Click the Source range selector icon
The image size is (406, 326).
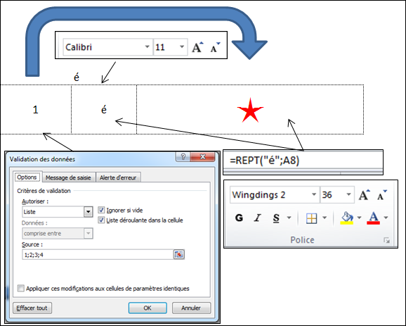[x=178, y=254]
